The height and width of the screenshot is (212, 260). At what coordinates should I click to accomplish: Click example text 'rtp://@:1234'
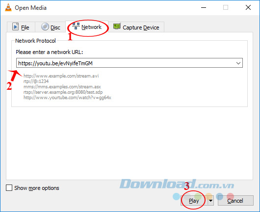tap(36, 81)
